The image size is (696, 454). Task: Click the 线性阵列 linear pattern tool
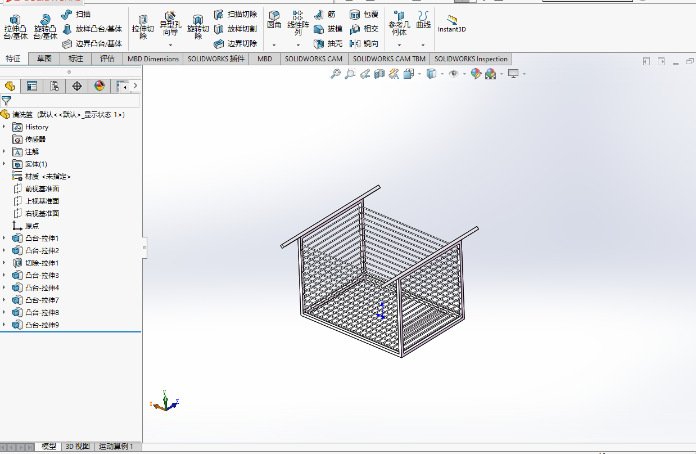(298, 23)
